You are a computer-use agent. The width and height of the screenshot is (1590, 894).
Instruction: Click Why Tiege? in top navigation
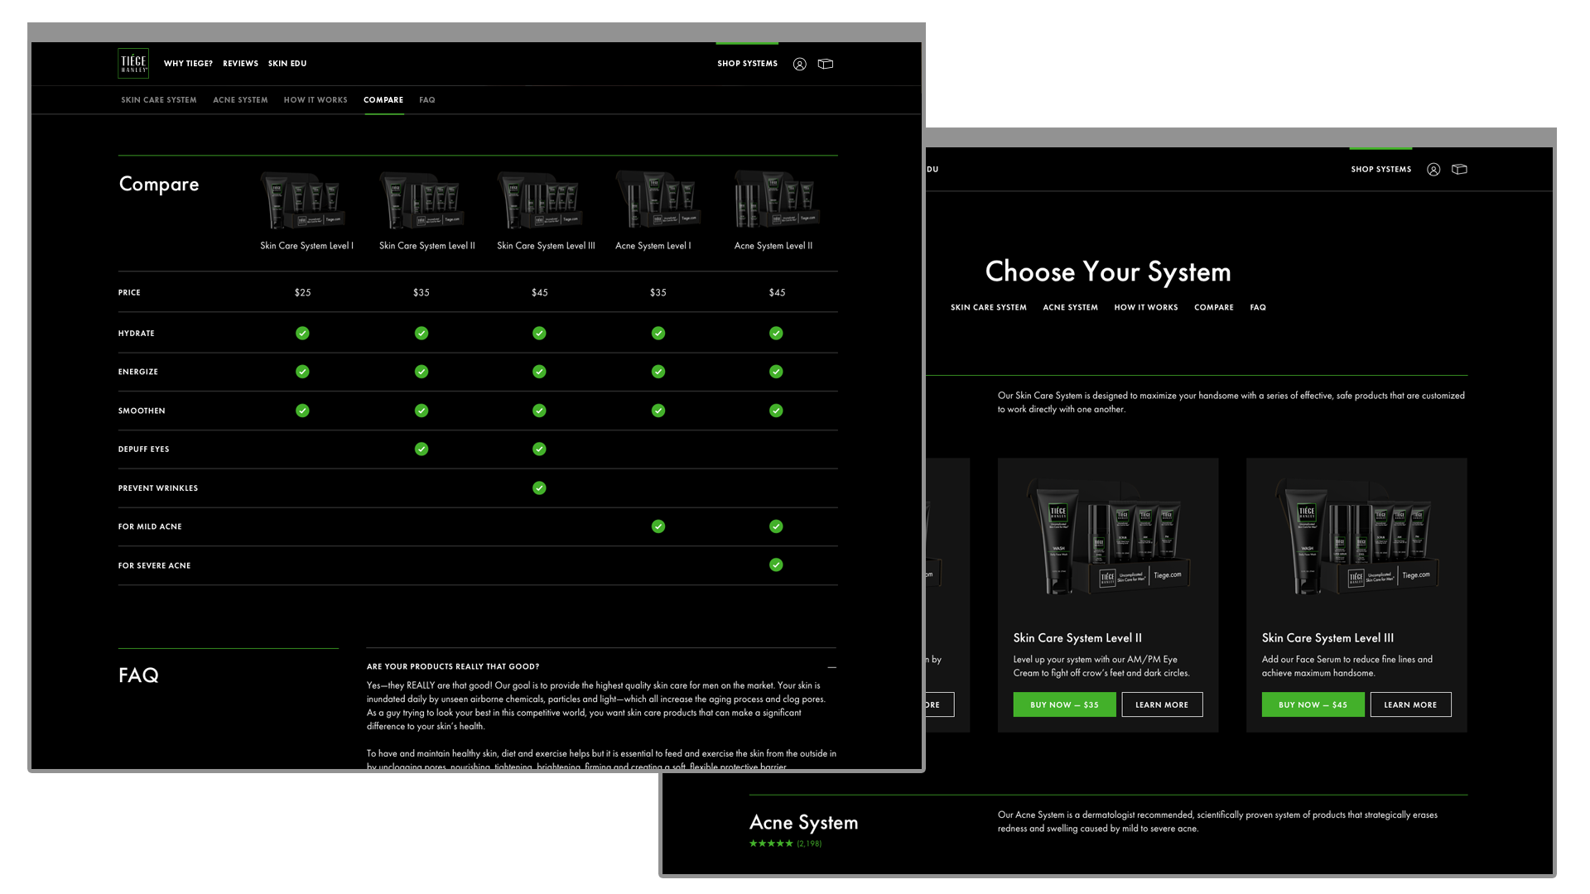188,63
